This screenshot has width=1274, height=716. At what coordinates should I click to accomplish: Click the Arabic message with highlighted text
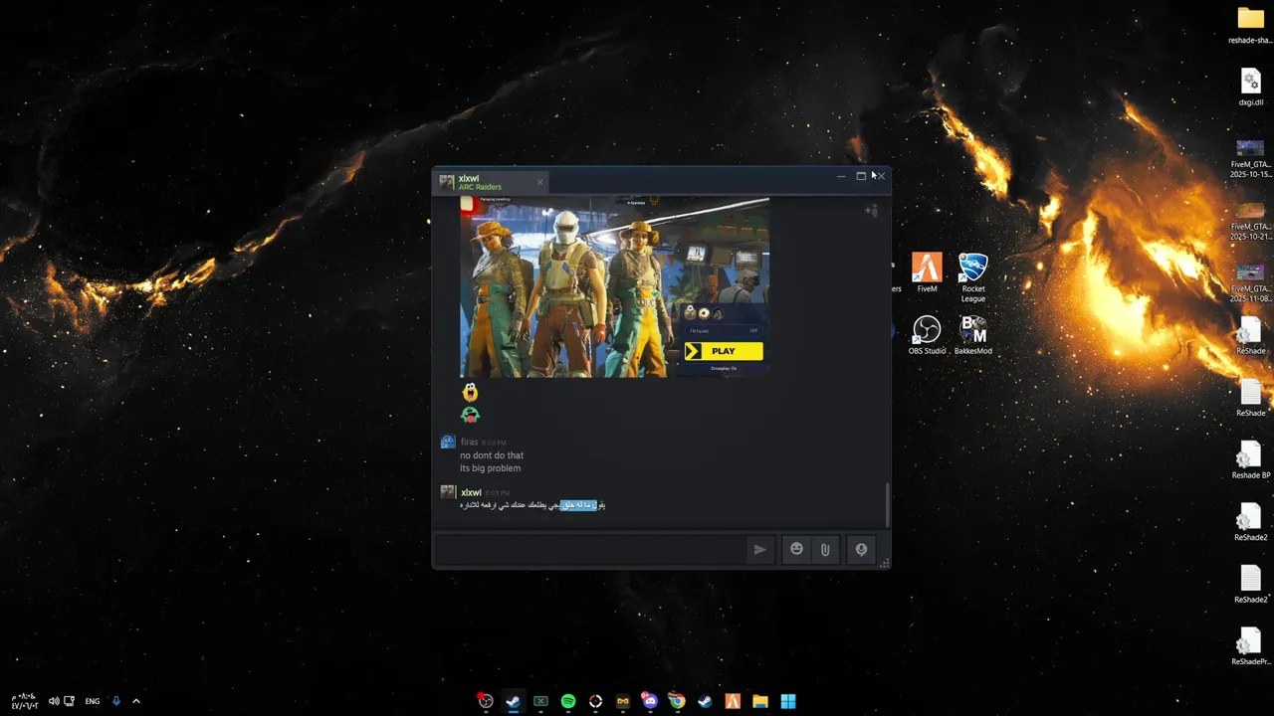[532, 505]
